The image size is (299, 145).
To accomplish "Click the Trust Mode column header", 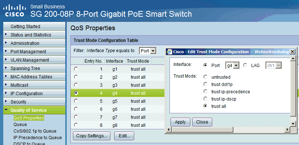I will pyautogui.click(x=138, y=61).
